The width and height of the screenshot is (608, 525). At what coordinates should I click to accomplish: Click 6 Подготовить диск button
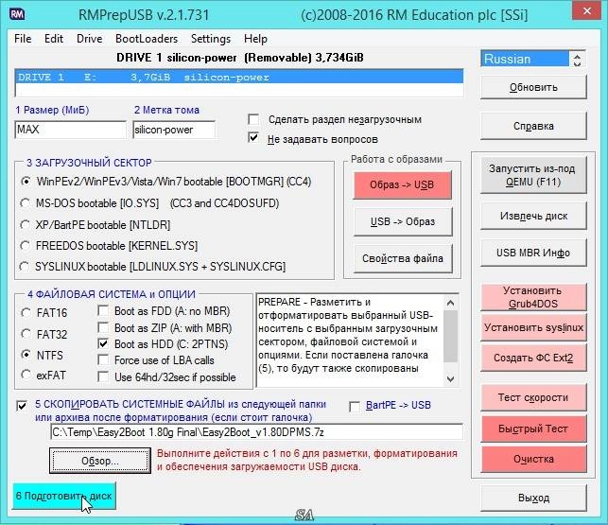click(x=64, y=496)
